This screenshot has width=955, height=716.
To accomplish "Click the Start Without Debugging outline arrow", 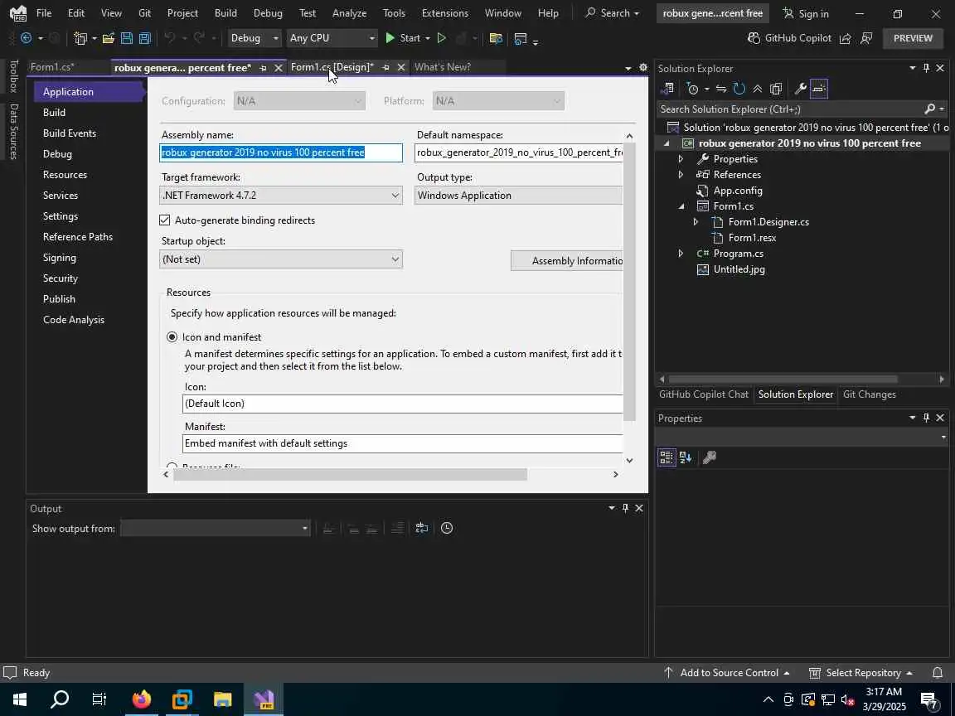I will (x=442, y=38).
